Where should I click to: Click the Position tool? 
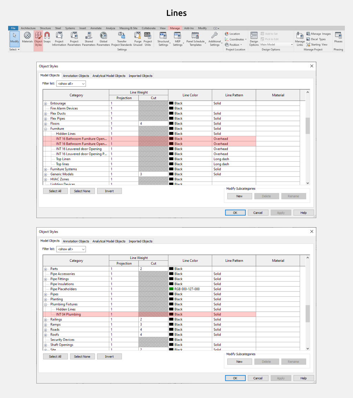pos(233,45)
